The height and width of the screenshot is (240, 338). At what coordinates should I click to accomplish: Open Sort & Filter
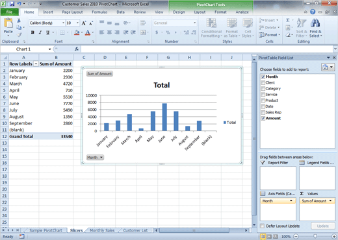pyautogui.click(x=302, y=28)
